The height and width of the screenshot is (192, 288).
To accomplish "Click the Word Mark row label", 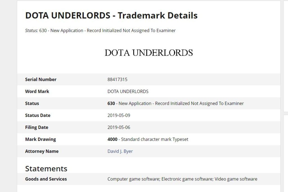I will (37, 91).
